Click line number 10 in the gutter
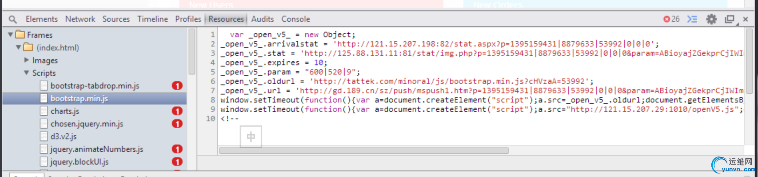This screenshot has height=177, width=758. pos(211,119)
